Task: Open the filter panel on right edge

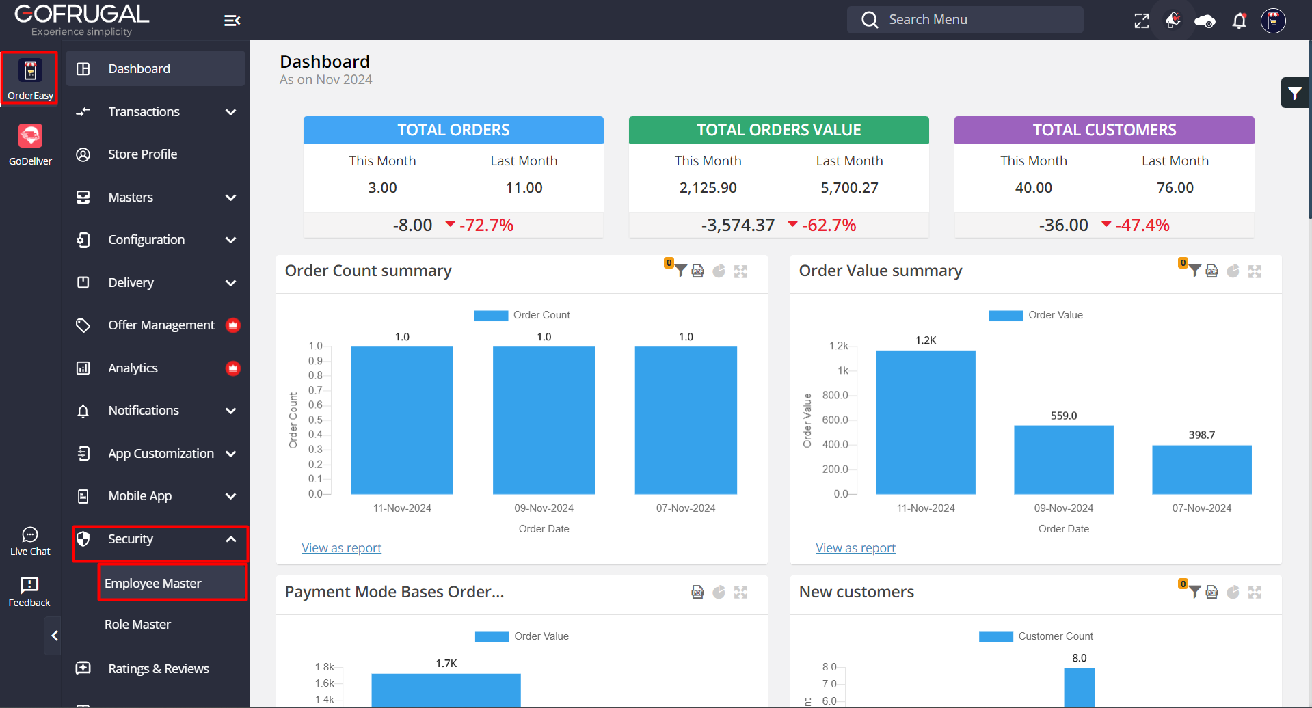Action: tap(1295, 93)
